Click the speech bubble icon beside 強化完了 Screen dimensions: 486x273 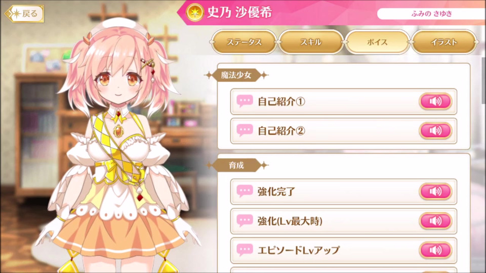tap(245, 191)
